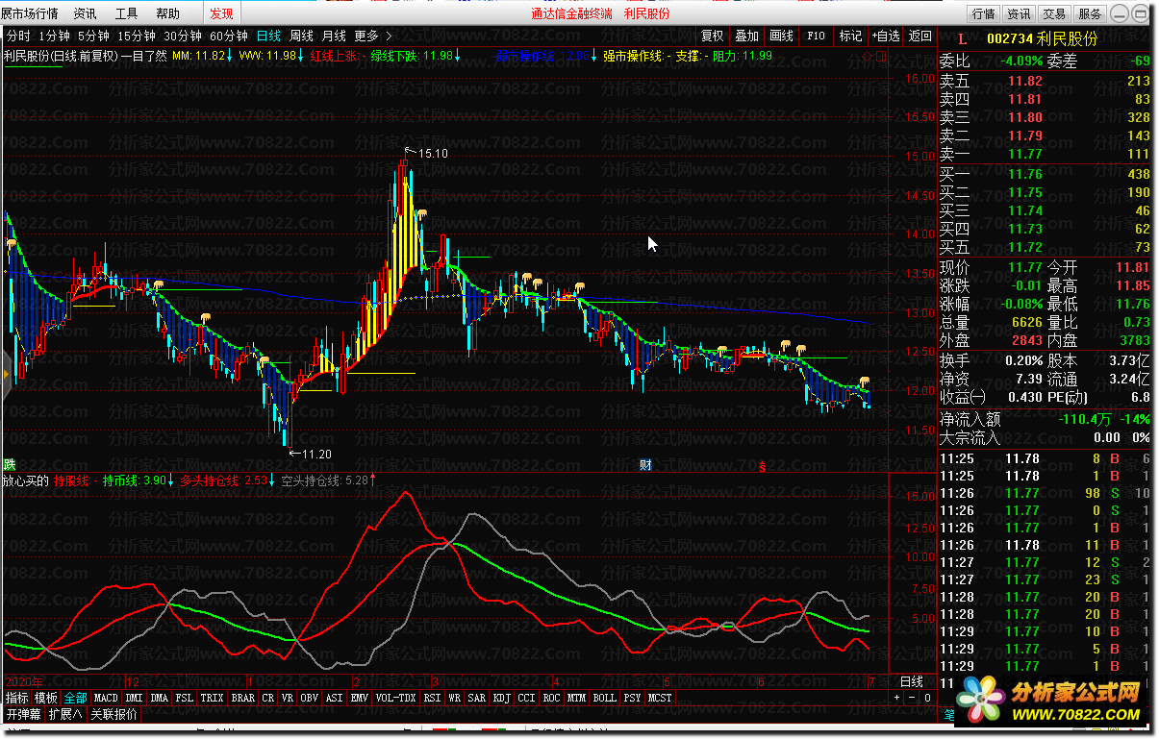Viewport: 1159px width, 739px height.
Task: Select the DMA indicator
Action: click(x=160, y=698)
